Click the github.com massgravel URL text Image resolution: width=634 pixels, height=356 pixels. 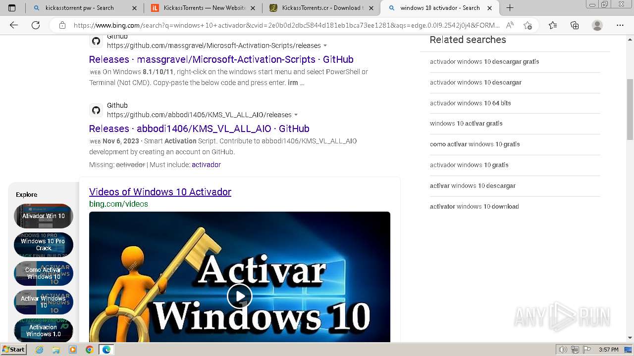tap(214, 45)
